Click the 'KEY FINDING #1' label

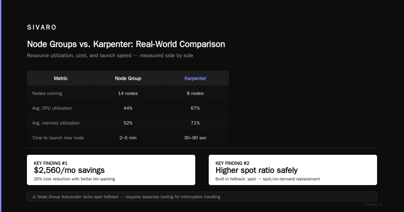point(51,163)
